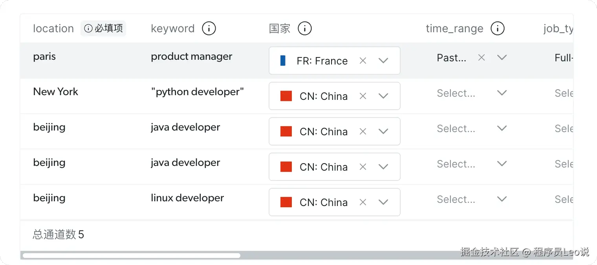Click the location column header
The height and width of the screenshot is (265, 597).
tap(53, 28)
